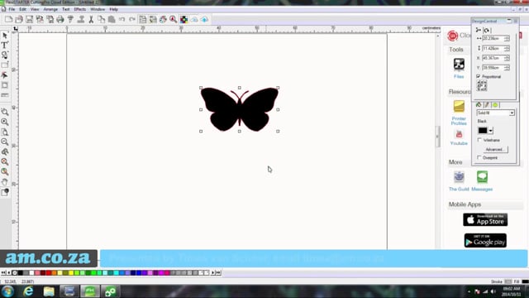Switch to the stroke pen tab
Image resolution: width=529 pixels, height=298 pixels.
(x=487, y=105)
